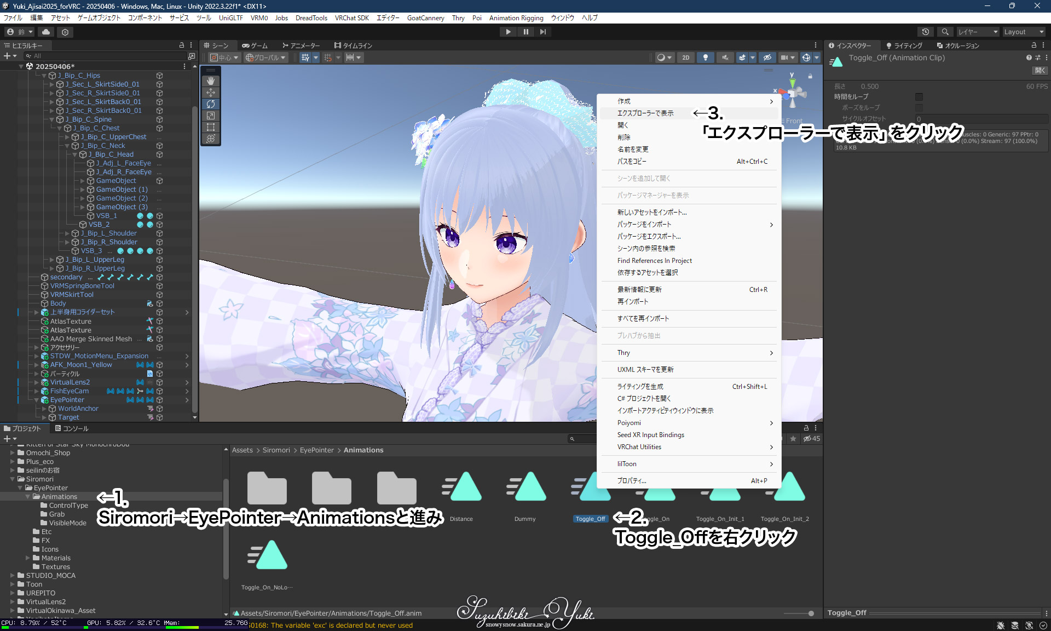
Task: Click the 開く button in Inspector
Action: 1040,71
